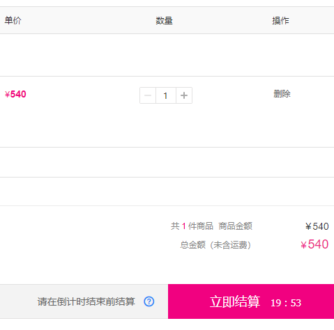Click the empty row above the product price

coord(167,55)
